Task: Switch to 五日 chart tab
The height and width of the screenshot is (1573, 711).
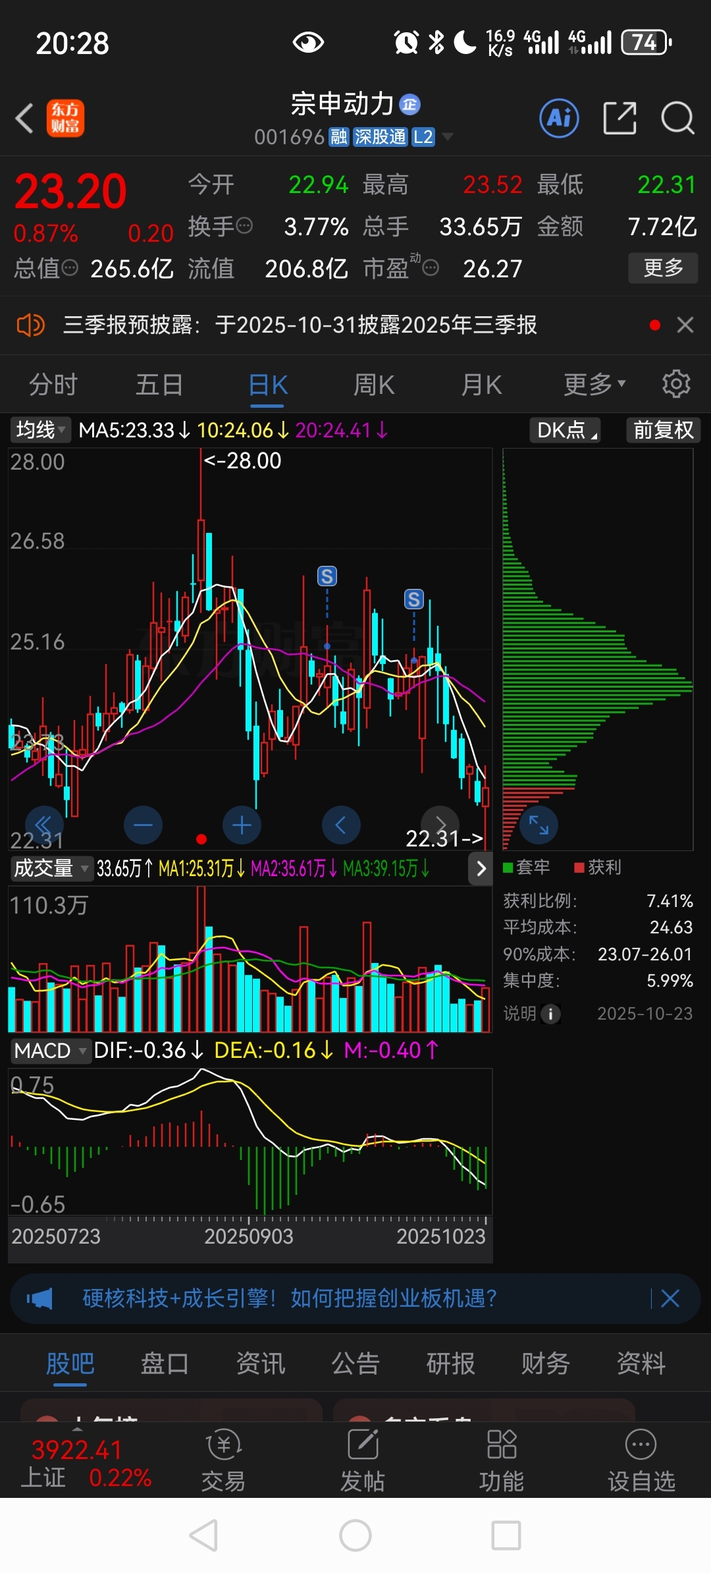Action: coord(159,383)
